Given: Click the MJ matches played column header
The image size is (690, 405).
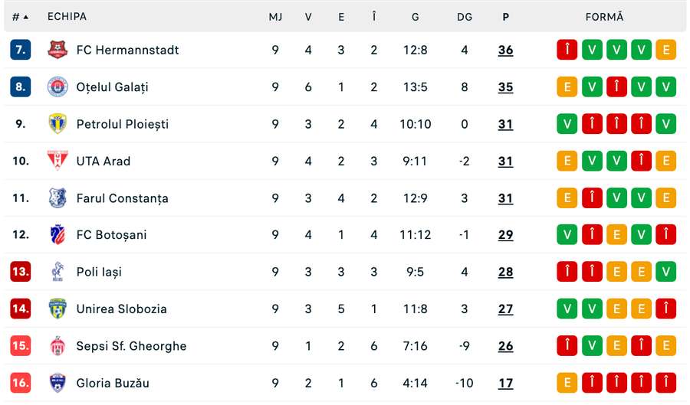Looking at the screenshot, I should coord(275,17).
